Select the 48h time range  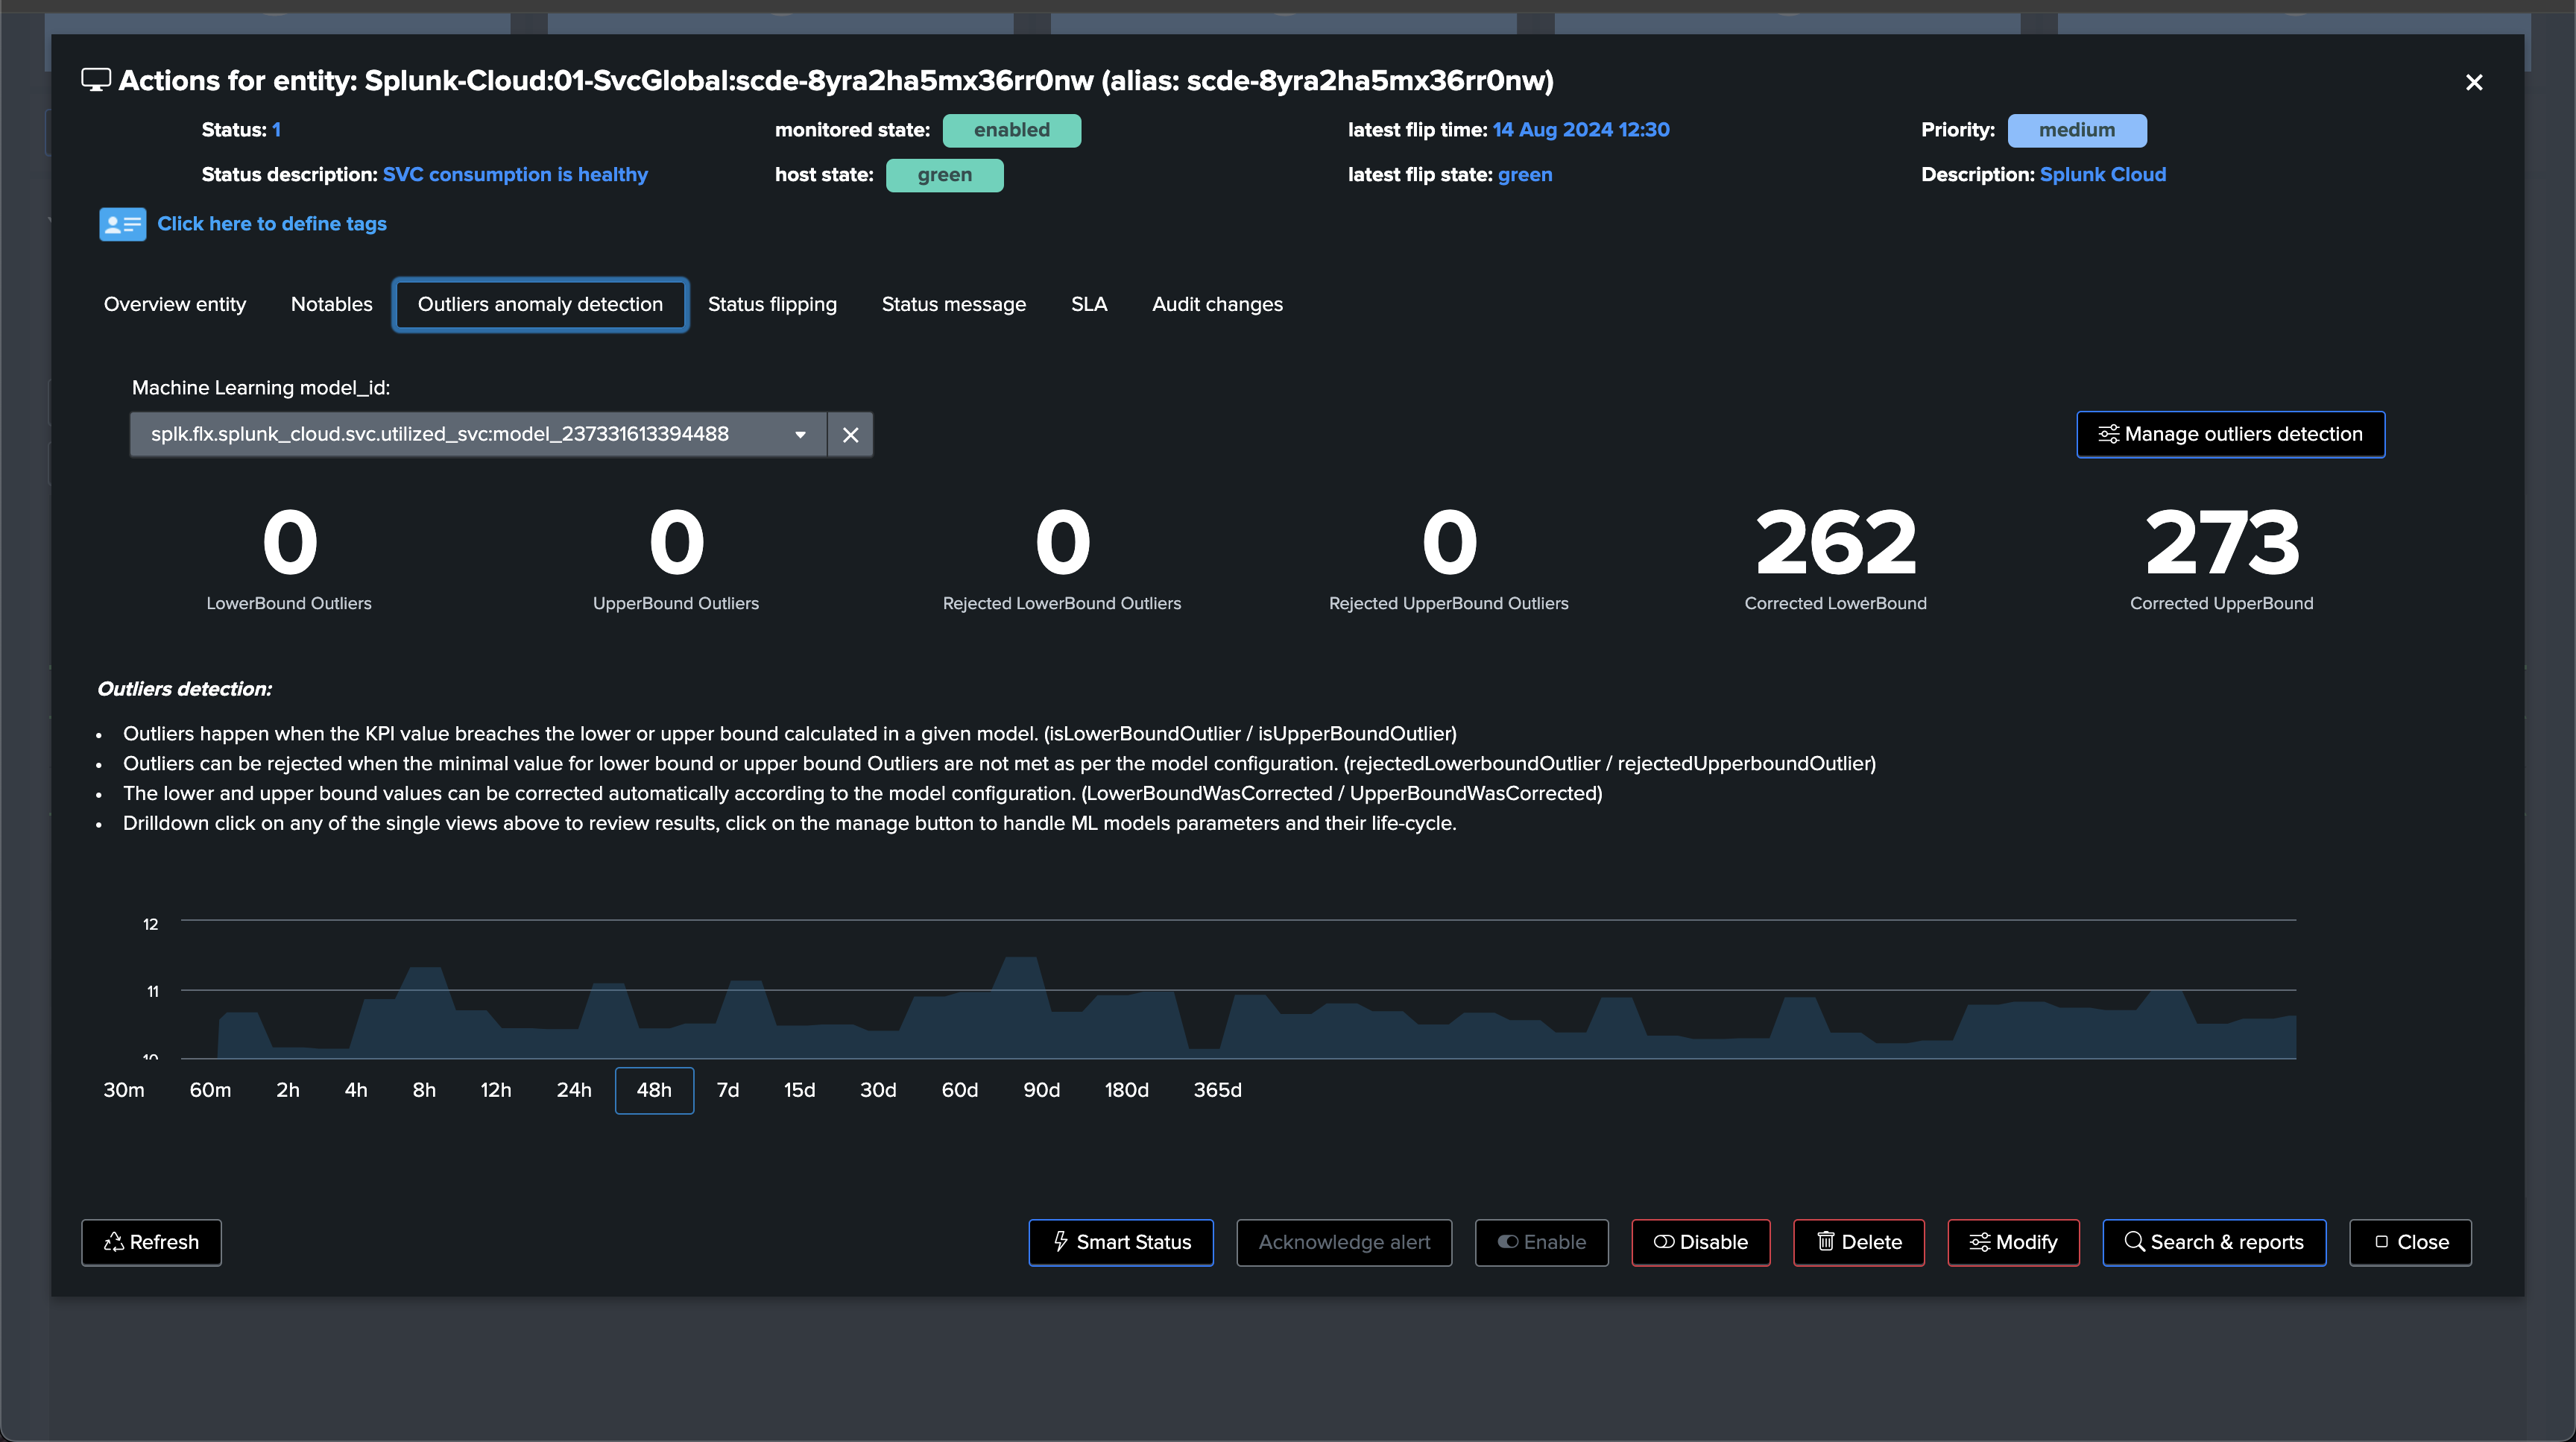click(654, 1090)
